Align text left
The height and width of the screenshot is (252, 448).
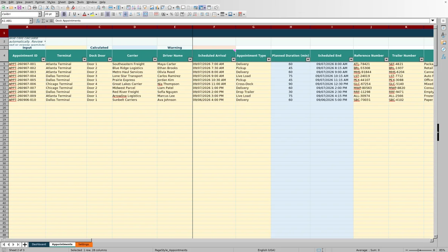[x=103, y=14]
